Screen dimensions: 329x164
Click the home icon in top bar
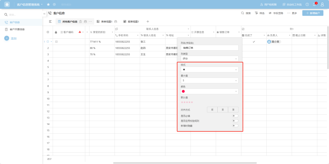pyautogui.click(x=7, y=4)
